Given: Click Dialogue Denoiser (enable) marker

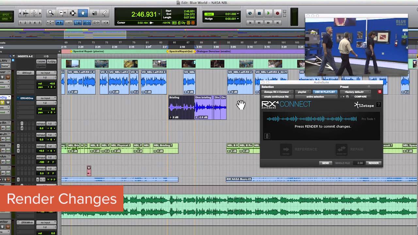Looking at the screenshot, I should pos(213,51).
